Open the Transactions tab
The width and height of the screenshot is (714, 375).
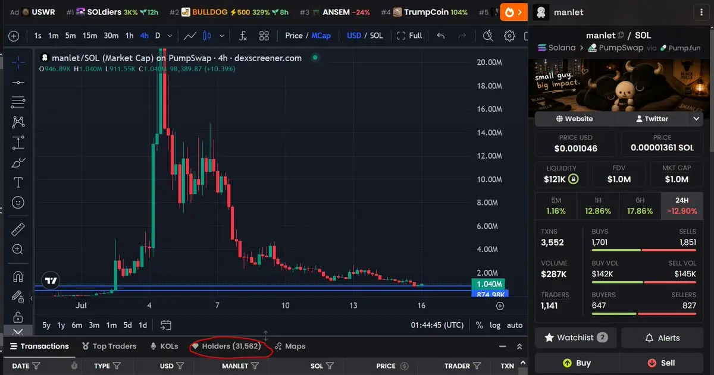(39, 346)
